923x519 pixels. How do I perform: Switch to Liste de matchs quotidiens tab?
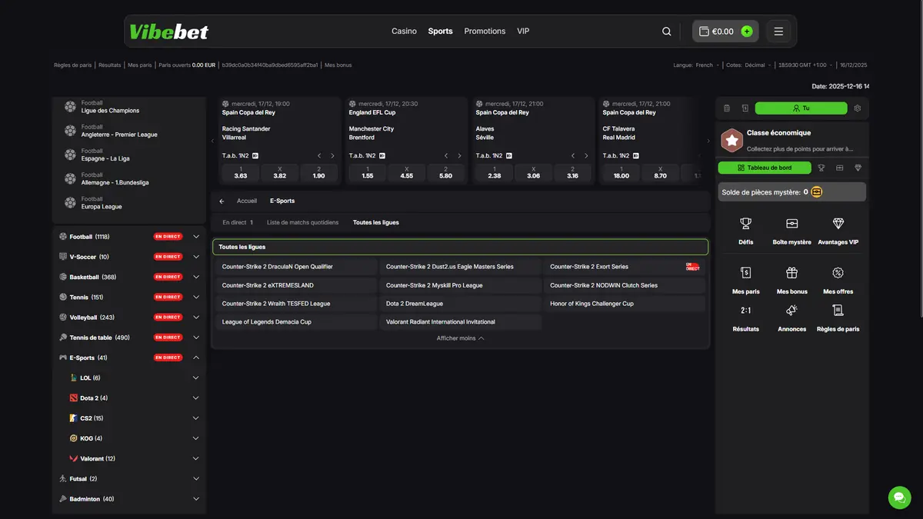[302, 222]
